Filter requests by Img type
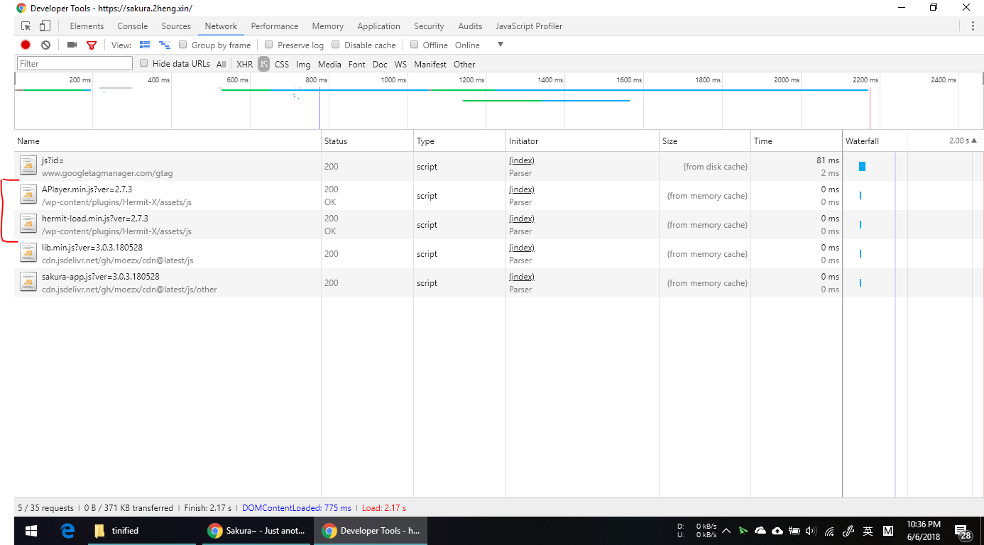Image resolution: width=984 pixels, height=545 pixels. [x=303, y=64]
